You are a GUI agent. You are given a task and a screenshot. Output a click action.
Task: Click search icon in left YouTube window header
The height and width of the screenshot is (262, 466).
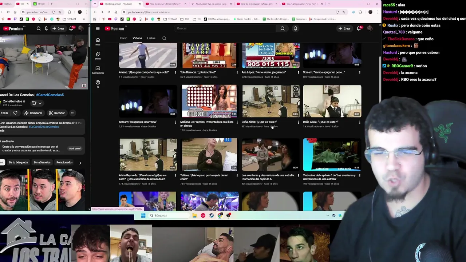[39, 28]
